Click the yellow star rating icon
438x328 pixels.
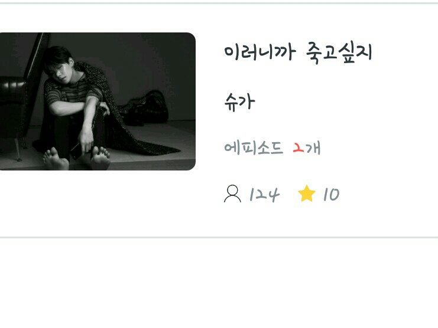306,193
